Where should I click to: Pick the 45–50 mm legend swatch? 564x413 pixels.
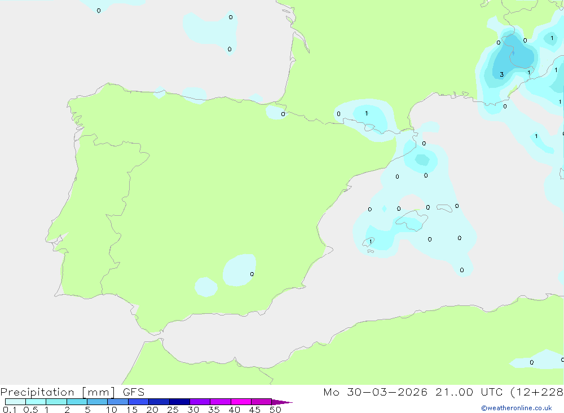(x=262, y=402)
